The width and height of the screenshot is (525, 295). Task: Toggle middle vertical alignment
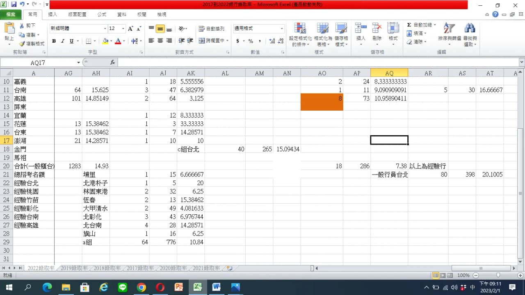point(160,29)
